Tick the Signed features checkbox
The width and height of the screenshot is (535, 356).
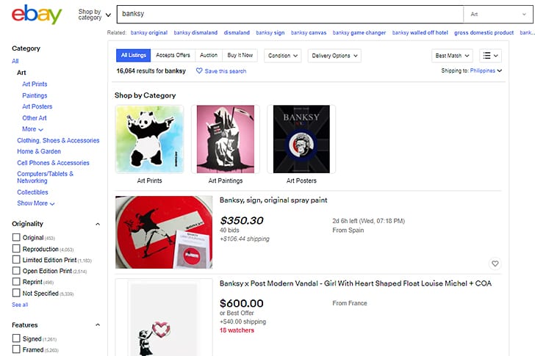click(x=16, y=338)
